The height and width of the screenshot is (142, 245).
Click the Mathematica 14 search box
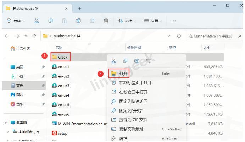click(215, 36)
